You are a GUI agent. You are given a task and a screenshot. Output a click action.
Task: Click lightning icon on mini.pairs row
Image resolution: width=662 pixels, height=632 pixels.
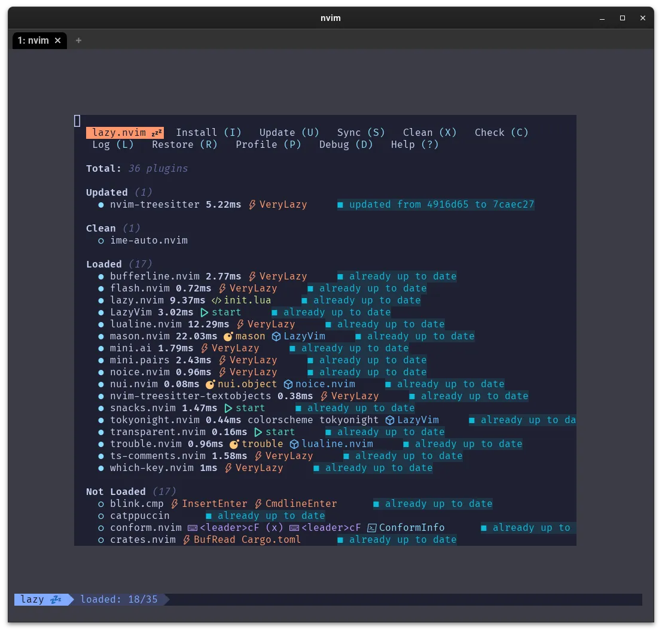222,360
